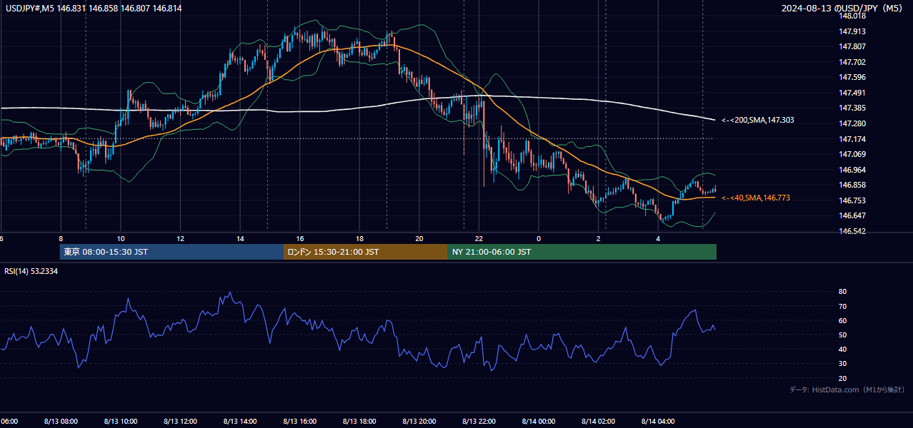
Task: Click the 40,SMA,146.773 indicator label
Action: pos(756,198)
